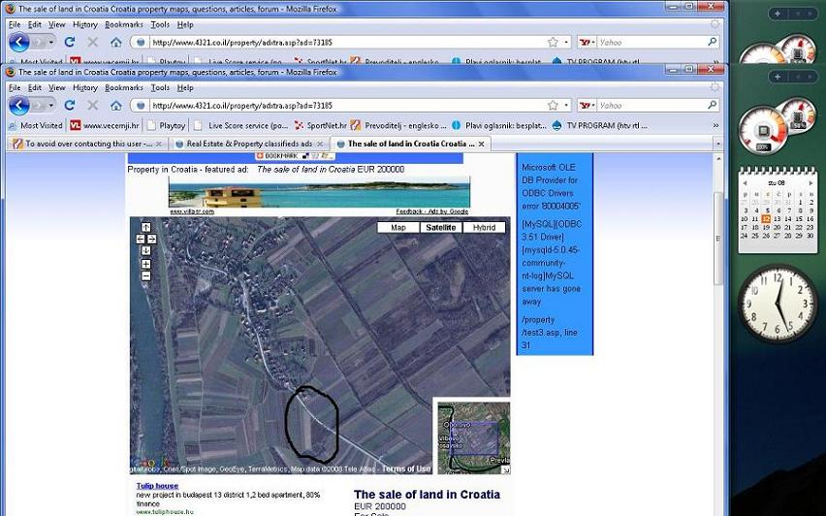This screenshot has width=826, height=516.
Task: Show the list of all tabs
Action: tap(717, 144)
